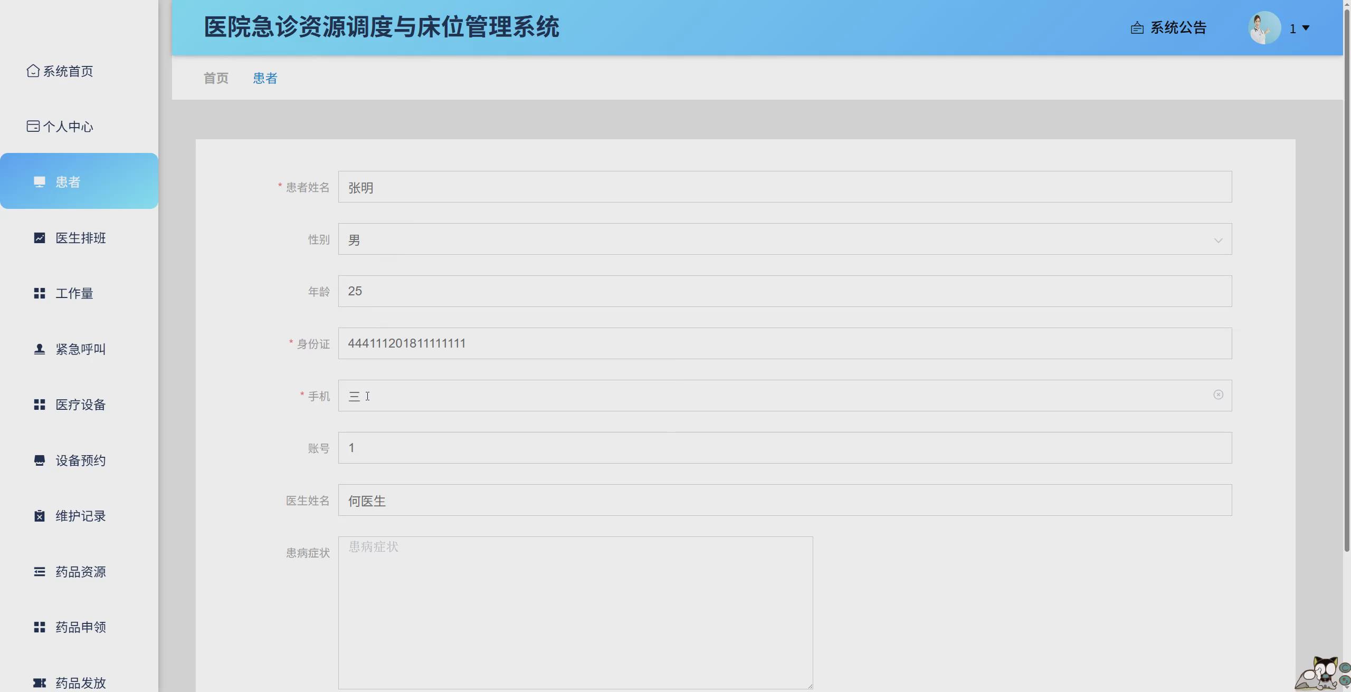Click the monitor icon beside 患者
1351x692 pixels.
(x=40, y=182)
